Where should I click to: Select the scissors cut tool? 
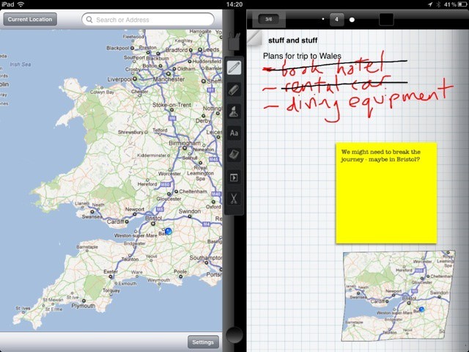pyautogui.click(x=234, y=197)
